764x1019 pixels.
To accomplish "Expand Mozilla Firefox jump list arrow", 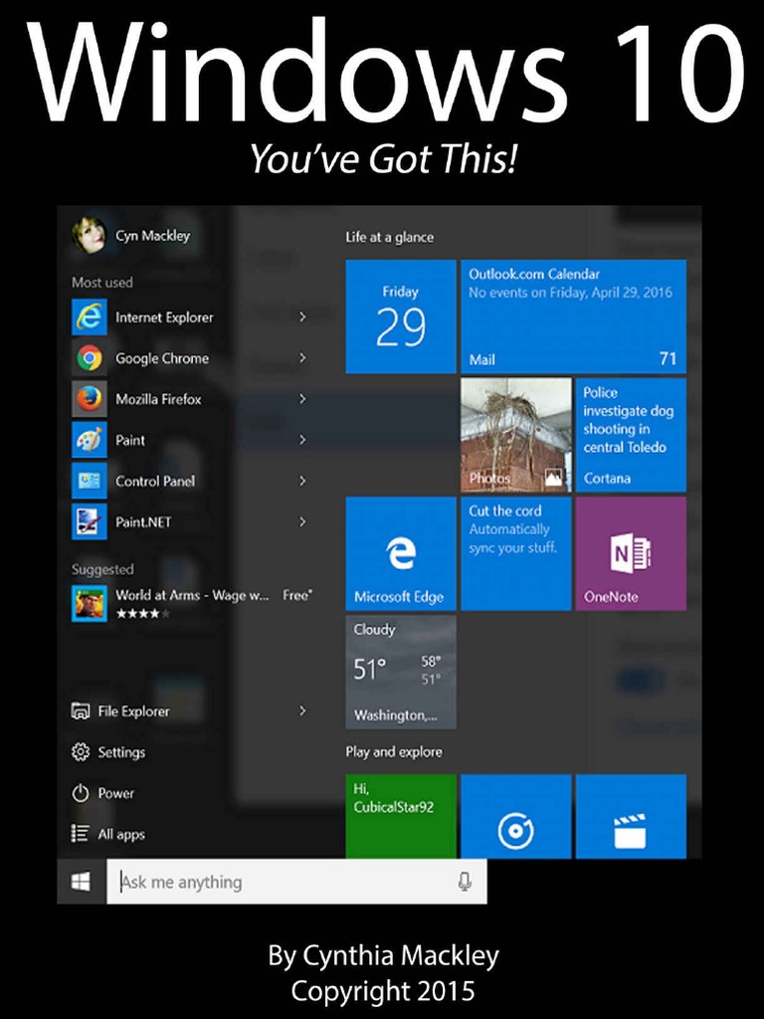I will (302, 399).
